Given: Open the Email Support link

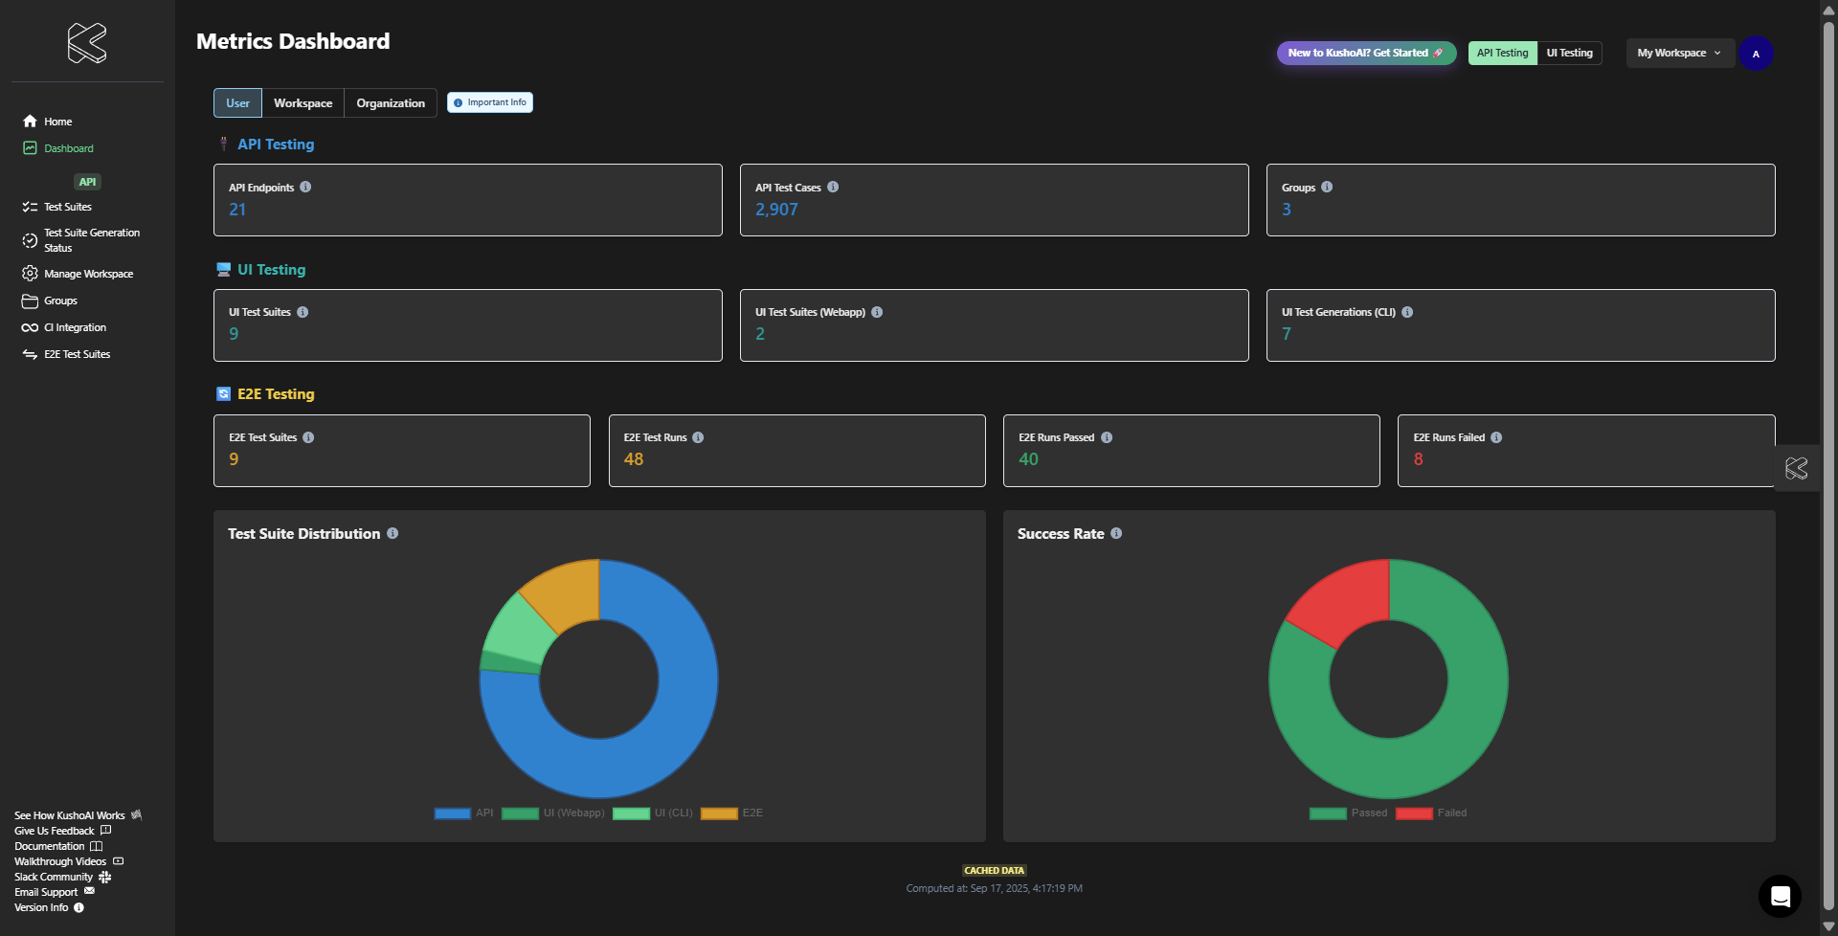Looking at the screenshot, I should (55, 892).
